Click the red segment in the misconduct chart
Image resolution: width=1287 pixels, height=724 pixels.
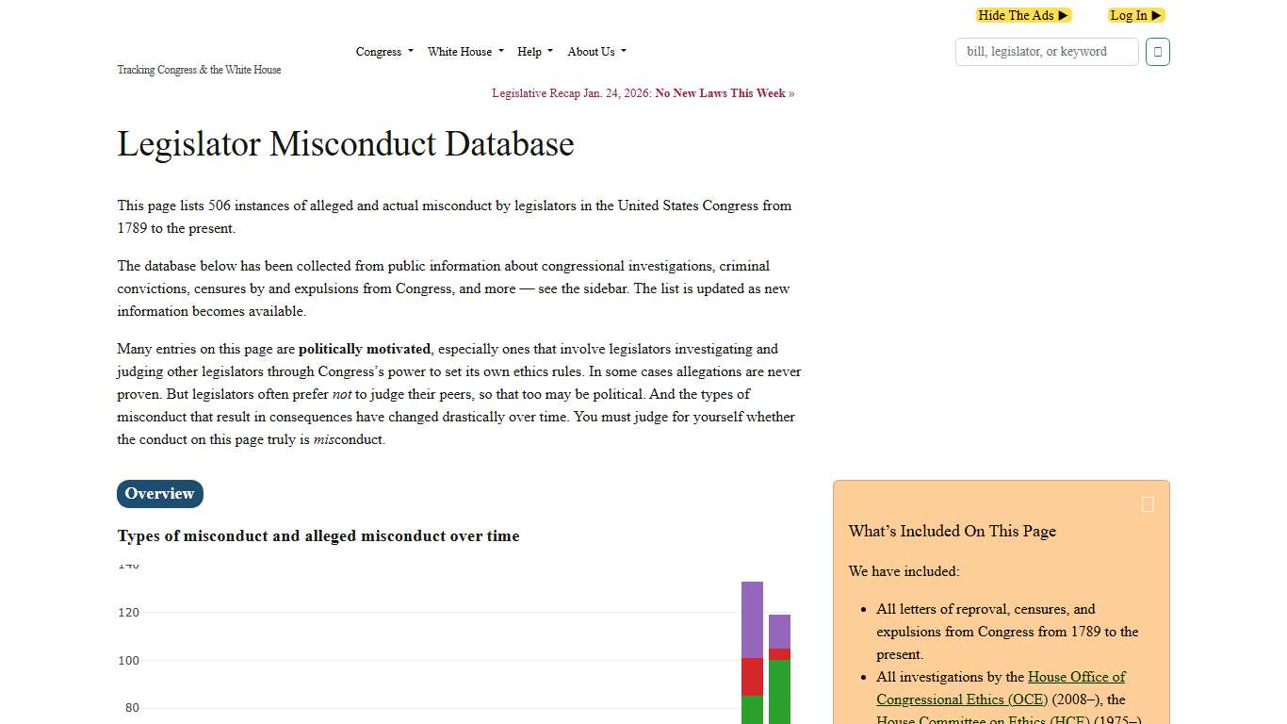click(x=751, y=675)
